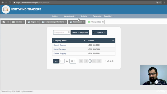Expand the Seguridad dropdown arrow
167x94 pixels.
click(x=114, y=16)
